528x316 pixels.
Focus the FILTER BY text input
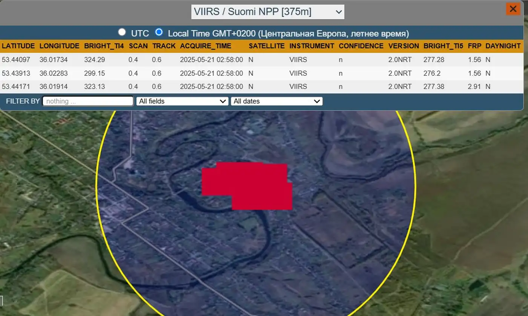tap(88, 101)
